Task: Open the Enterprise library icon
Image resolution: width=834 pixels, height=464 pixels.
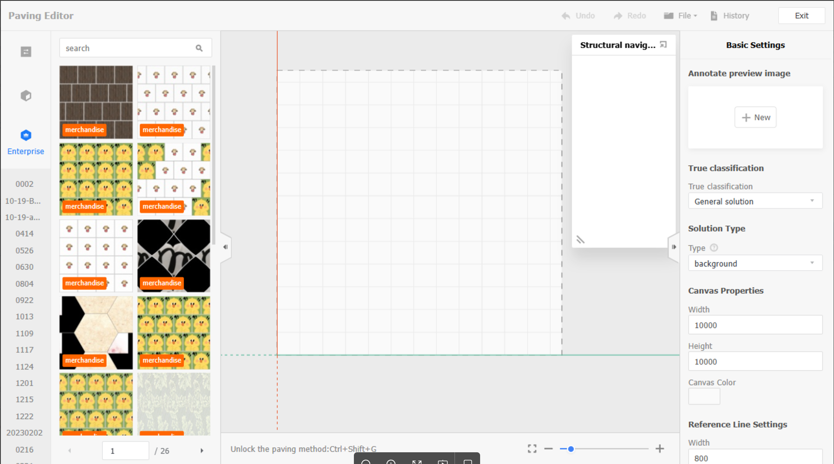Action: [26, 136]
